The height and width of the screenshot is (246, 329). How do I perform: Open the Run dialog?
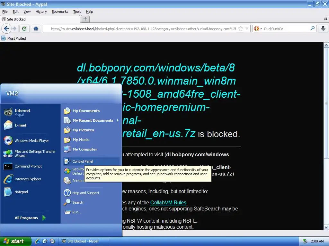91,212
